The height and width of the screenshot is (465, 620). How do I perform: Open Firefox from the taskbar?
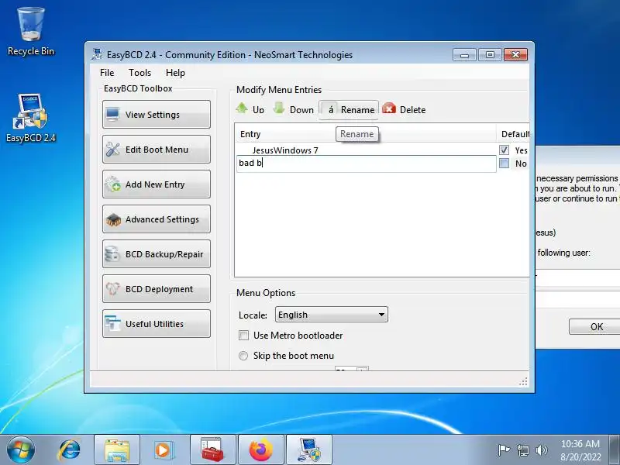tap(261, 450)
